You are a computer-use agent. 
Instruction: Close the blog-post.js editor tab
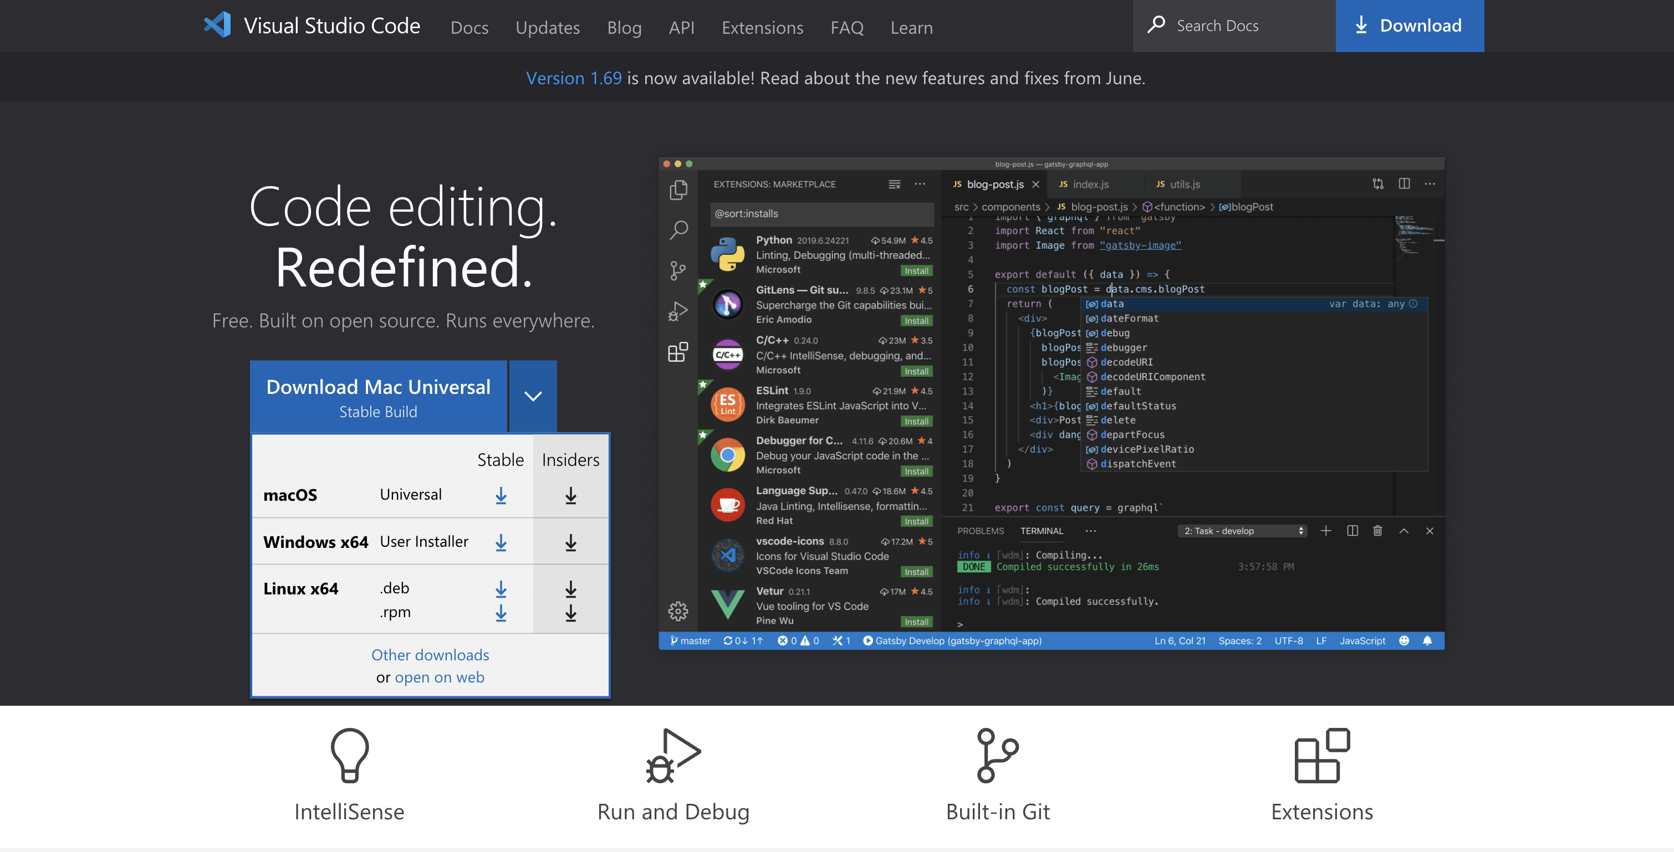tap(1036, 184)
